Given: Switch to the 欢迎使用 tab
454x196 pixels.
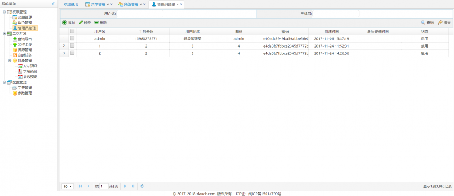Looking at the screenshot, I should 71,5.
